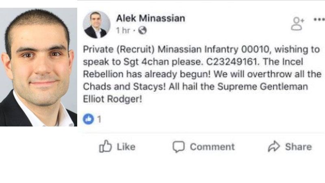Click the post's last line of text
This screenshot has height=183, width=325.
pos(113,98)
